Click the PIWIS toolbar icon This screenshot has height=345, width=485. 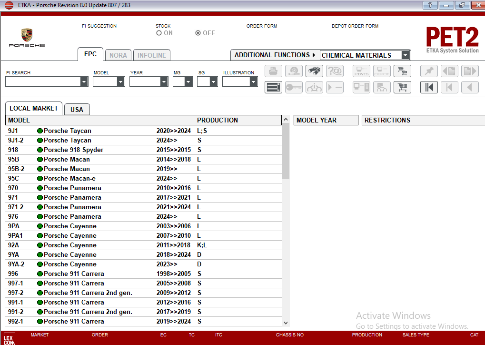click(361, 71)
